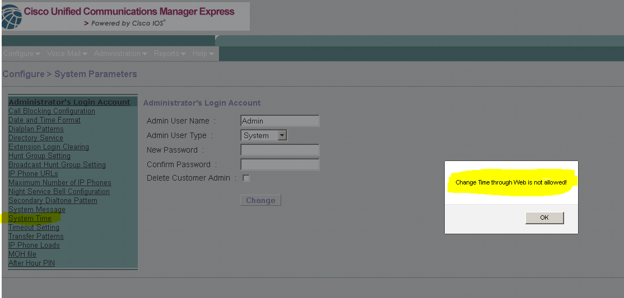Viewport: 624px width, 298px height.
Task: Open Extension Login Clearing link
Action: coord(49,146)
